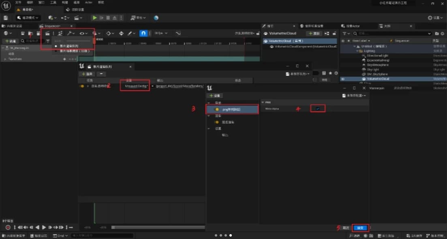This screenshot has height=239, width=447.
Task: Click the output path link with Saved/MovieRenders
Action: 180,86
